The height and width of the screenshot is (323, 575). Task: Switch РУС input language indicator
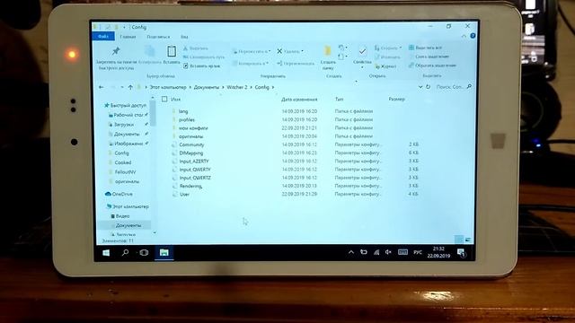coord(418,252)
